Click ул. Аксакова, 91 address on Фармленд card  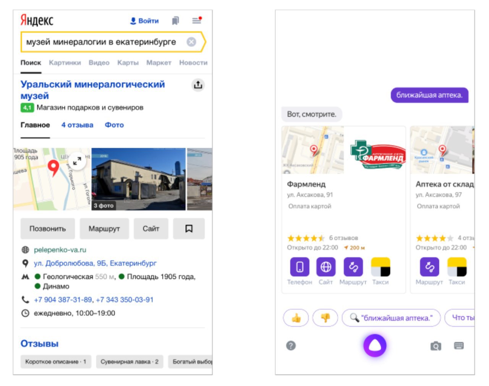310,195
